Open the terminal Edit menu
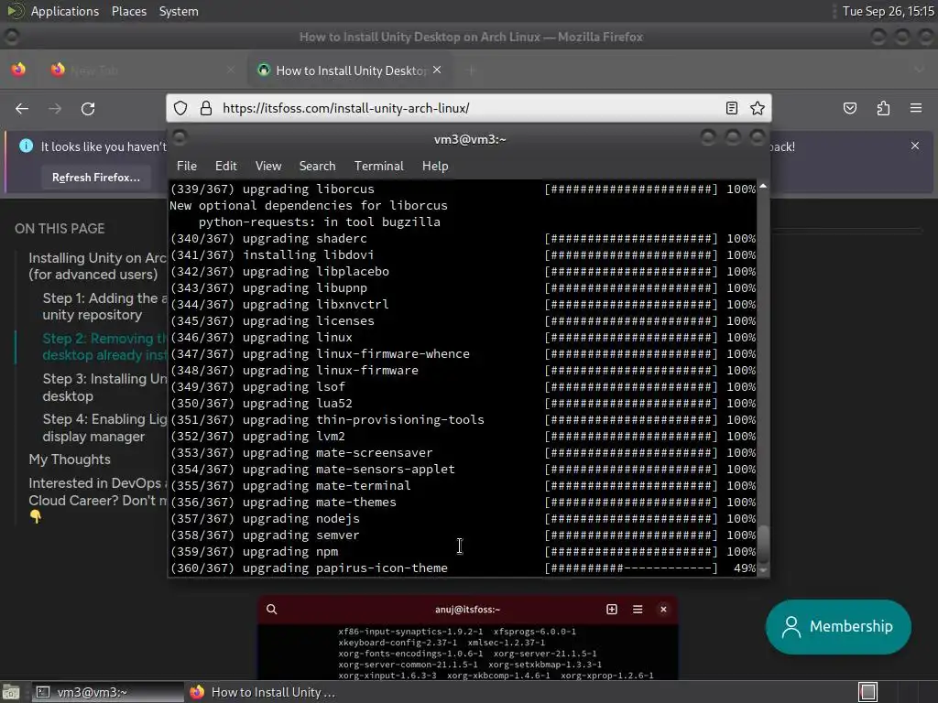Viewport: 938px width, 703px height. click(x=226, y=167)
